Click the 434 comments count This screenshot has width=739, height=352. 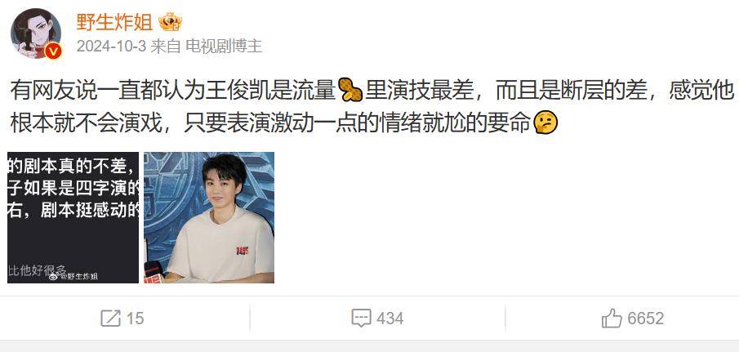(390, 319)
